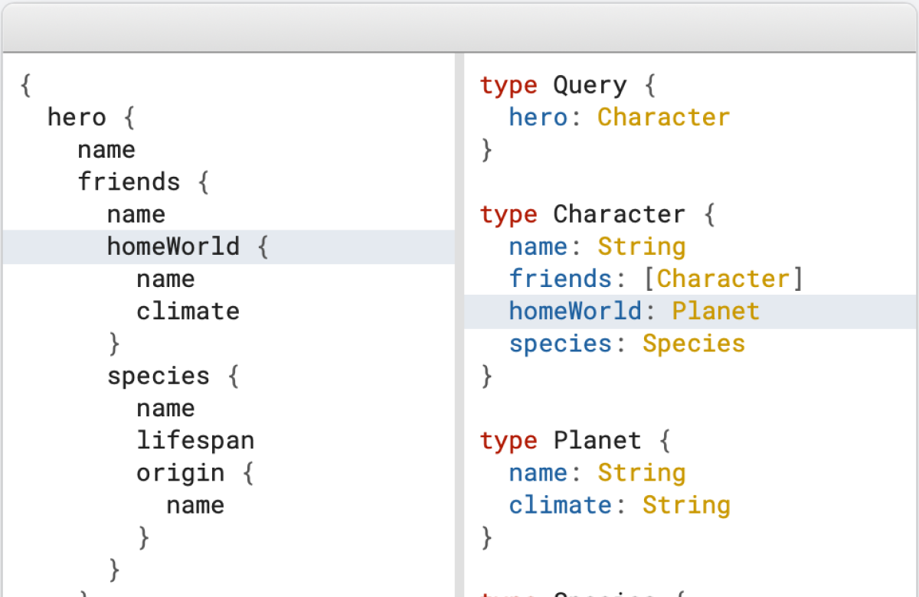Select the Character type name in the schema
This screenshot has width=919, height=597.
(x=619, y=214)
